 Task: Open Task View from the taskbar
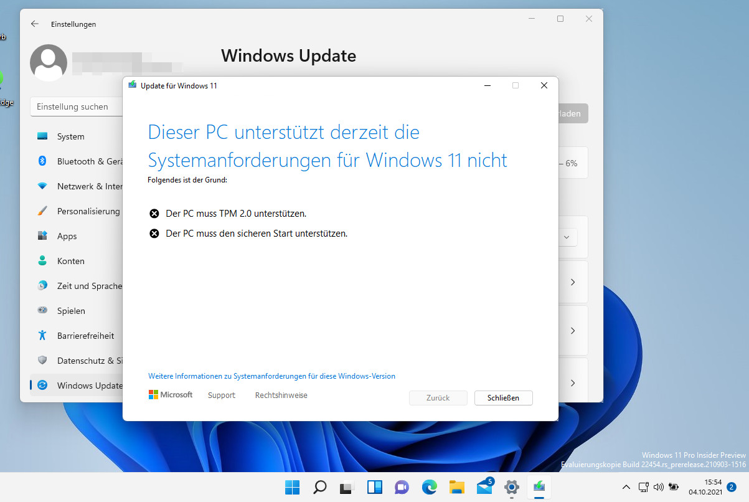point(347,487)
